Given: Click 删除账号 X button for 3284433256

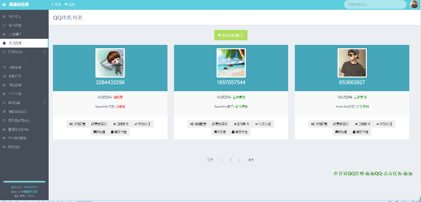Looking at the screenshot, I should [121, 124].
